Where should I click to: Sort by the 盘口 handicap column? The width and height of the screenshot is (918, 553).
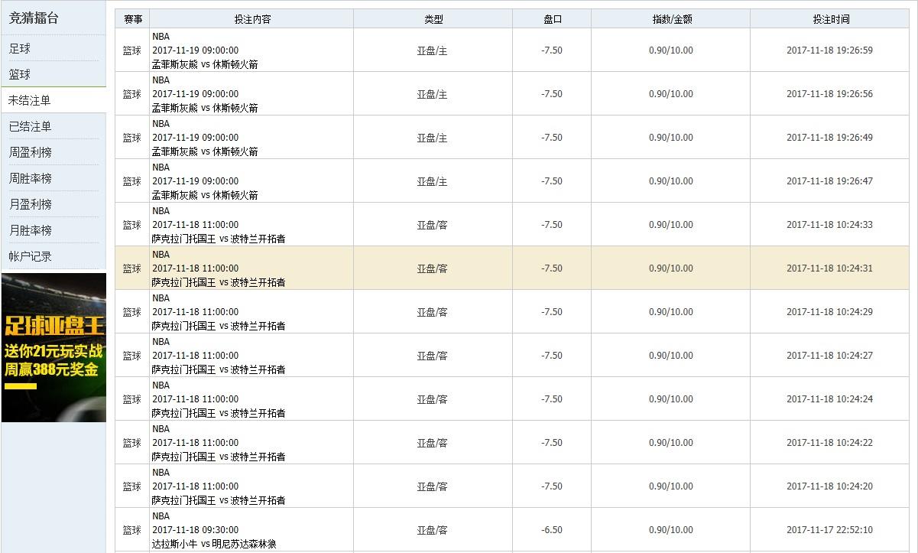[552, 18]
